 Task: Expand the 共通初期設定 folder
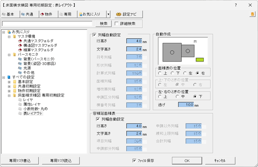(x=9, y=87)
